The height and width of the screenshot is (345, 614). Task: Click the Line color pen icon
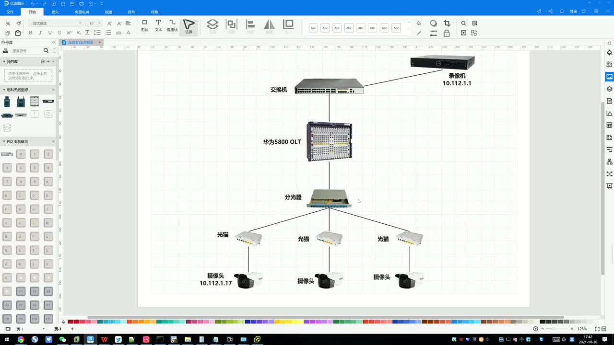pos(419,33)
